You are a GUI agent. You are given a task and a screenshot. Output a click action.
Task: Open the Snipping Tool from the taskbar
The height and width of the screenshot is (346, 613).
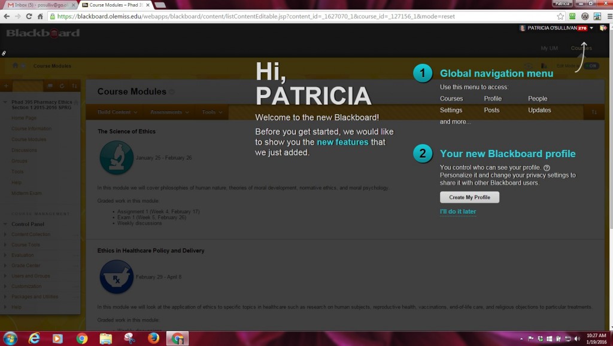(x=129, y=338)
